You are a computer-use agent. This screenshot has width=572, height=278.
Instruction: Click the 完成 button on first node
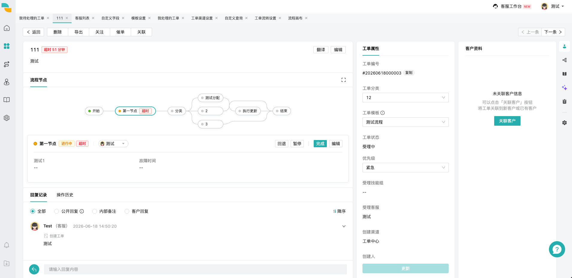coord(320,144)
